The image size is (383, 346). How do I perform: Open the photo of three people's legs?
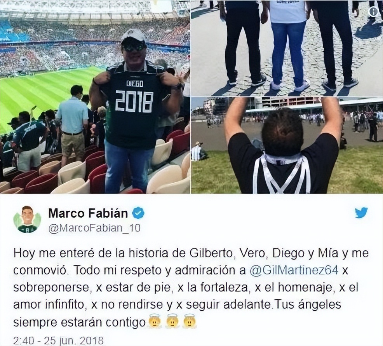click(x=287, y=48)
